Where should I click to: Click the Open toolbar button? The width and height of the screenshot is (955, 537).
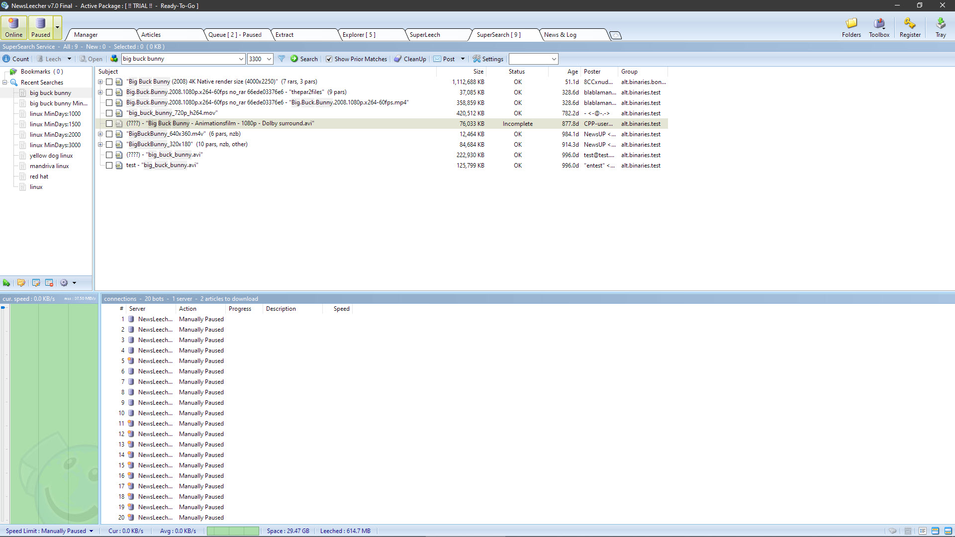(x=92, y=59)
